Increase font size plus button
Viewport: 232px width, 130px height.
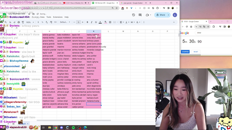coord(83,22)
